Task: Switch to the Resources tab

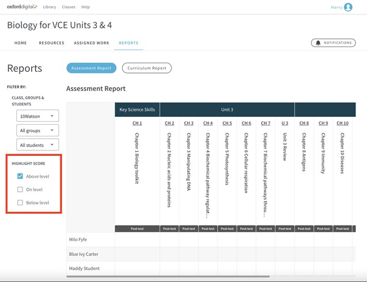Action: tap(51, 43)
